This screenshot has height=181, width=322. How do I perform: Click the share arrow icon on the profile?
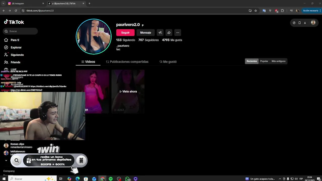pyautogui.click(x=169, y=33)
